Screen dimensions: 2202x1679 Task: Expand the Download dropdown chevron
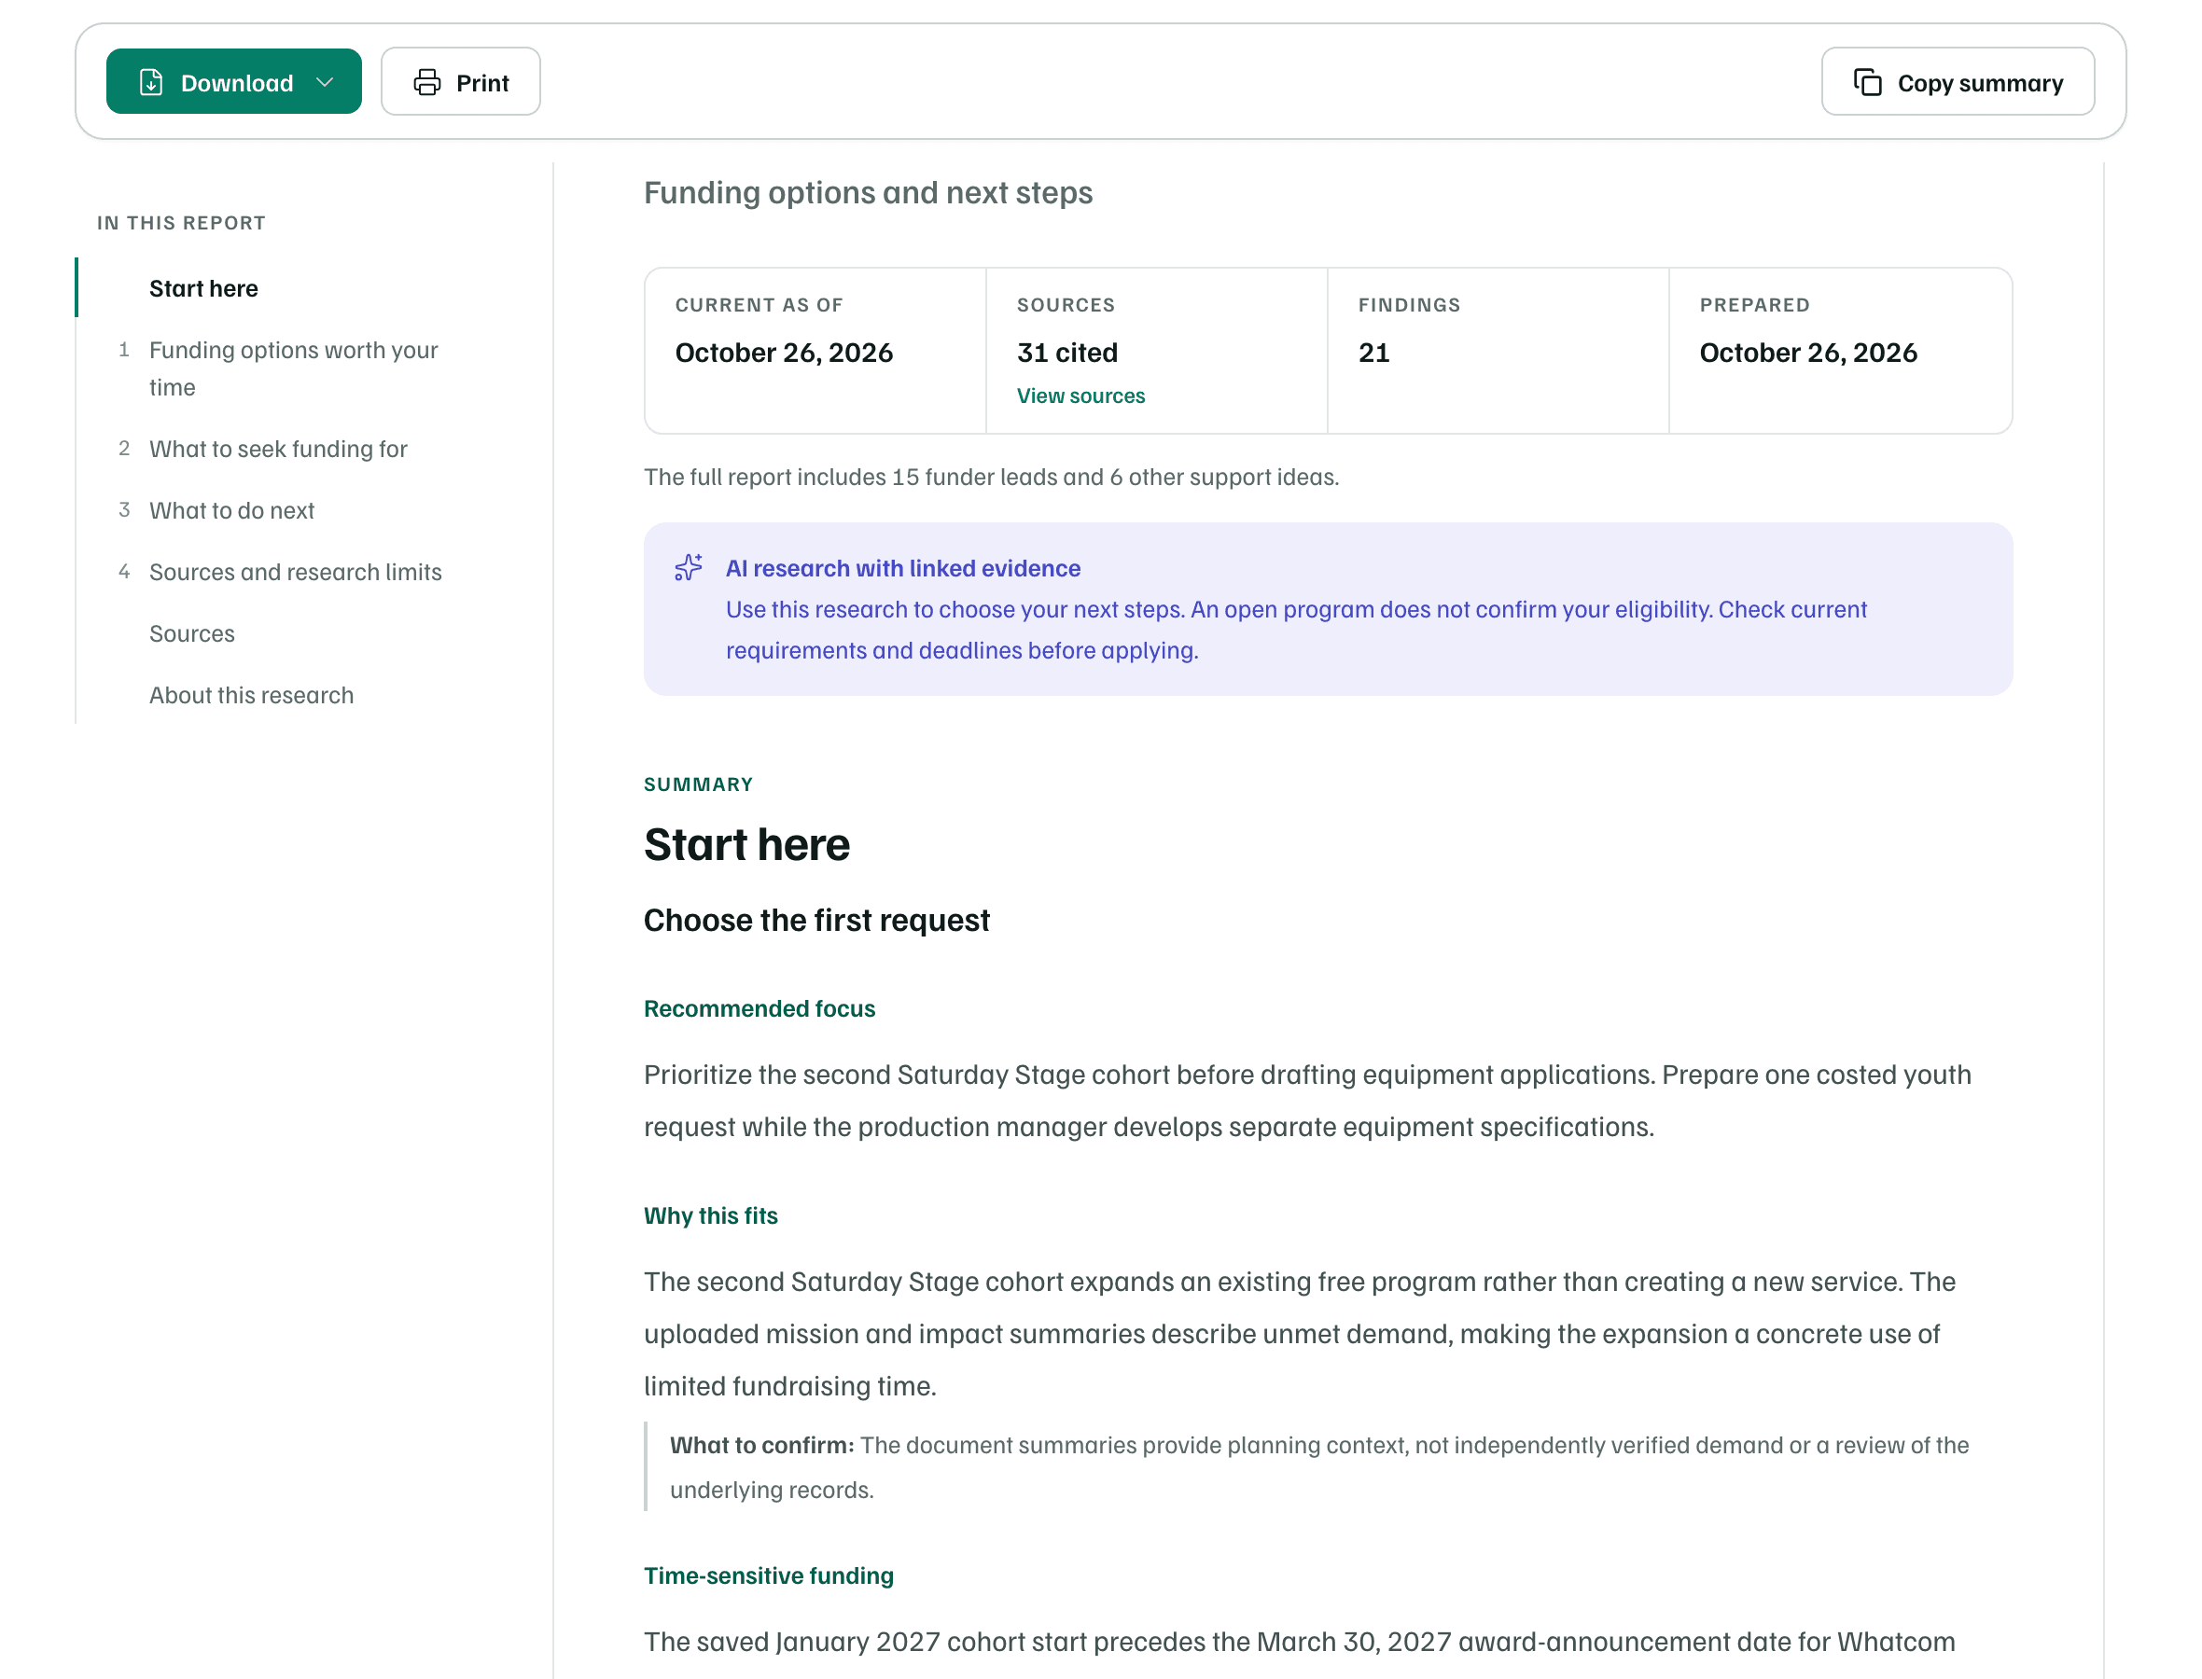[324, 82]
